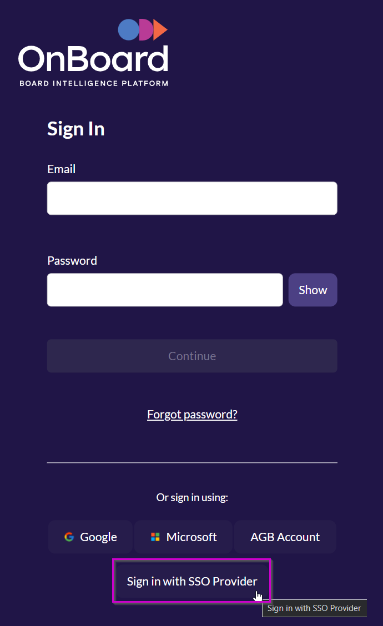Screen dimensions: 383x626
Task: Sign in with Microsoft
Action: tap(183, 537)
